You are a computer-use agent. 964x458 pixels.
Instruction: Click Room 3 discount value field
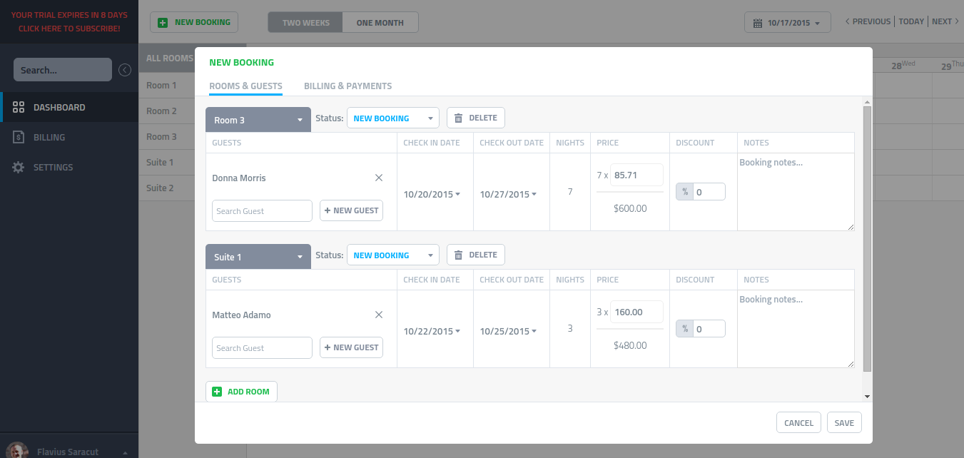(709, 192)
